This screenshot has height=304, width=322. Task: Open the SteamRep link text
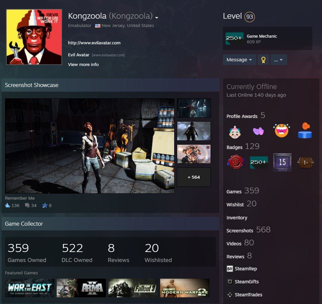pyautogui.click(x=246, y=269)
